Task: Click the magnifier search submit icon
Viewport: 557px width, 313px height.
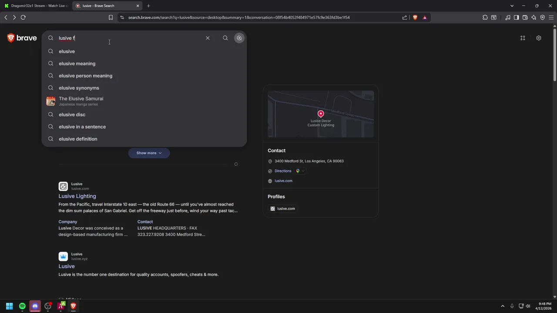Action: point(225,38)
